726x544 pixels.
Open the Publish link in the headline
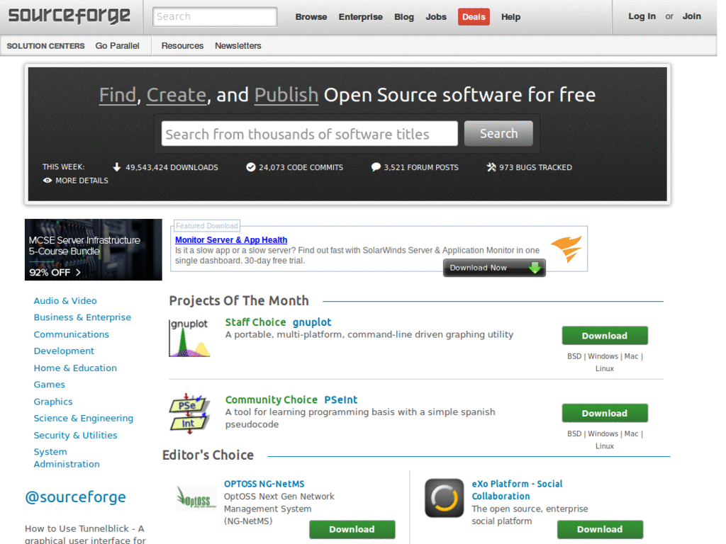286,94
